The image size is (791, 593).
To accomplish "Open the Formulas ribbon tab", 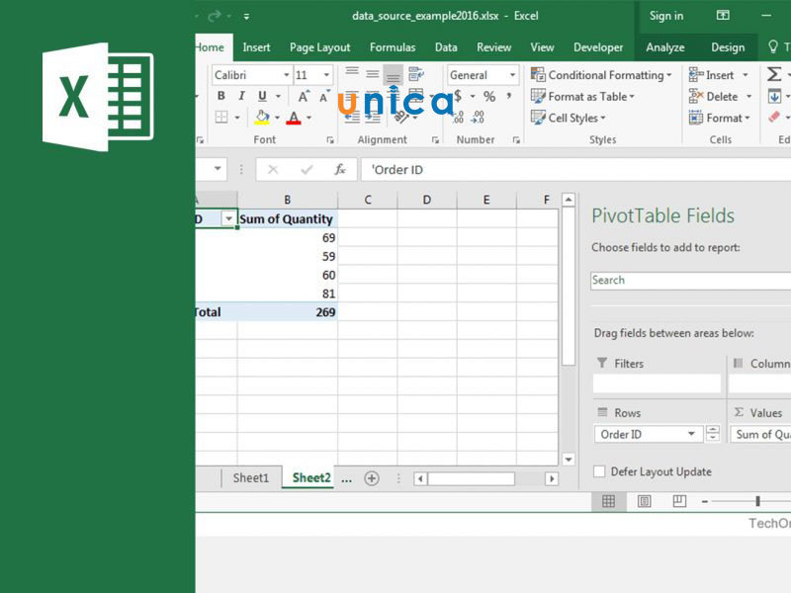I will coord(393,47).
